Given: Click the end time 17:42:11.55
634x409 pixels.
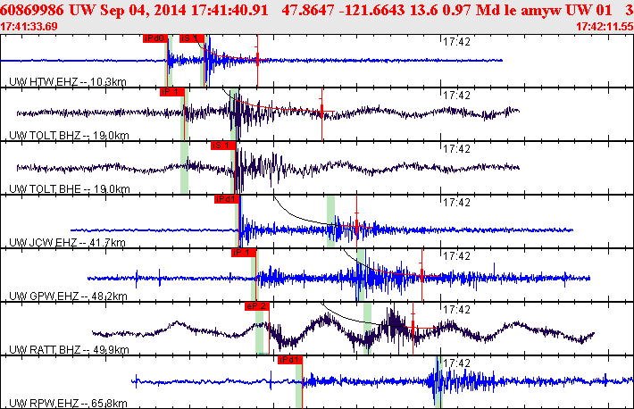Looking at the screenshot, I should click(605, 27).
